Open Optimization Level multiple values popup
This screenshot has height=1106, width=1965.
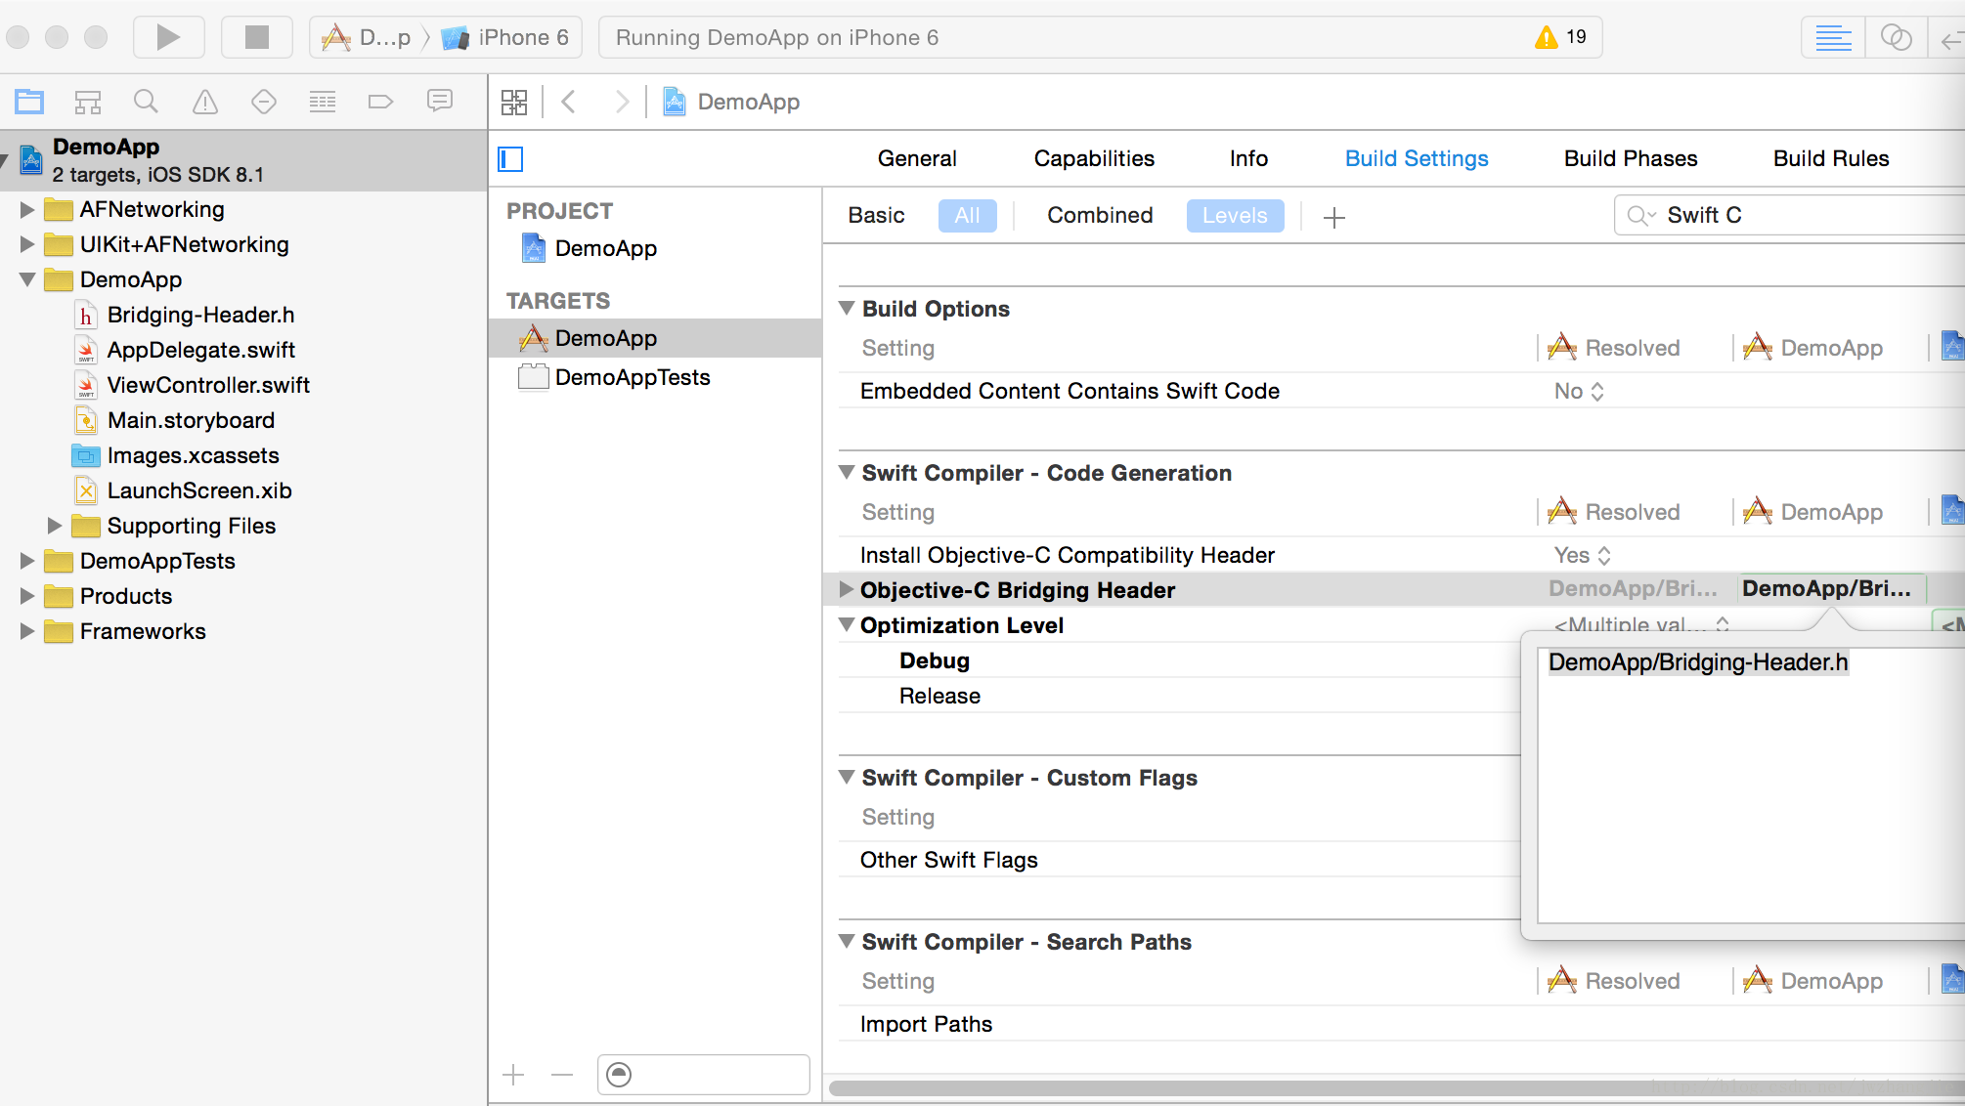pos(1641,624)
